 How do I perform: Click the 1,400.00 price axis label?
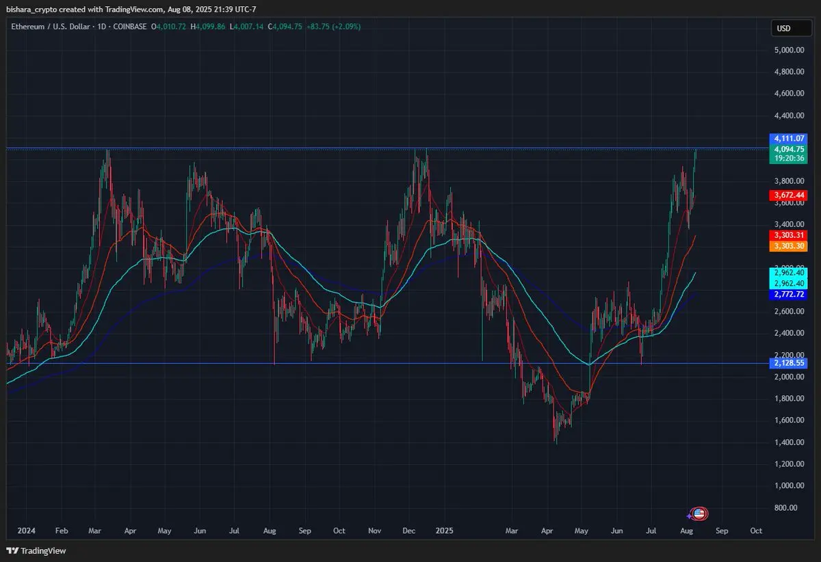coord(789,442)
